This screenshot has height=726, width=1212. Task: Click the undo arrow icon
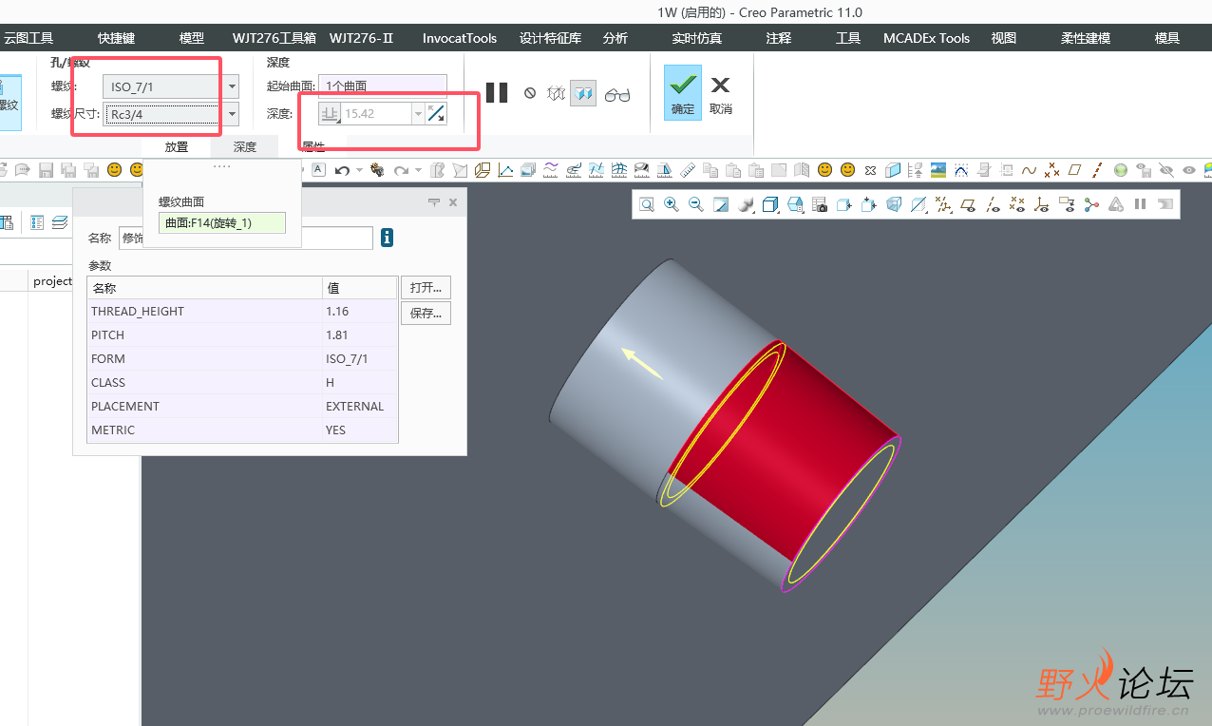coord(342,170)
